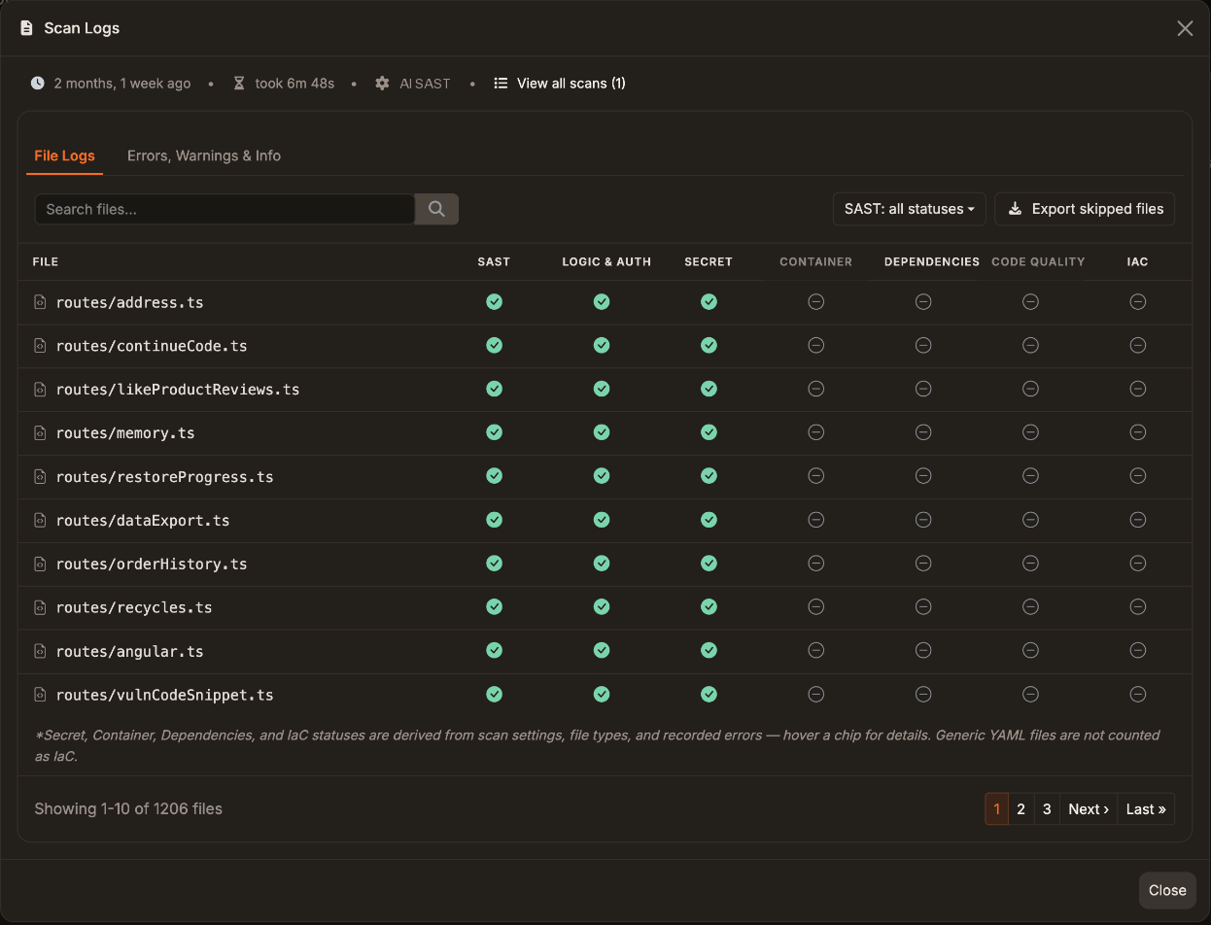Switch to the File Logs tab
This screenshot has height=925, width=1211.
pos(64,155)
